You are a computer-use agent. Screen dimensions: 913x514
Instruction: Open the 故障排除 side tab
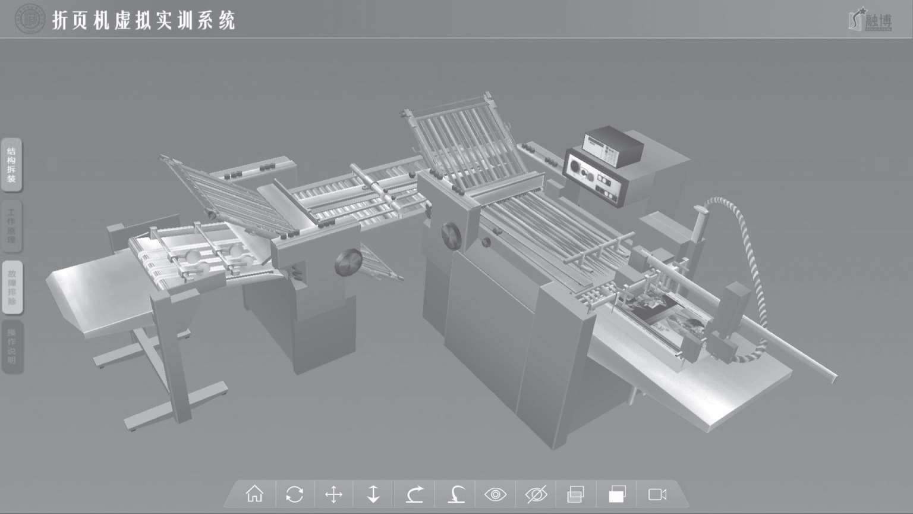pos(11,287)
